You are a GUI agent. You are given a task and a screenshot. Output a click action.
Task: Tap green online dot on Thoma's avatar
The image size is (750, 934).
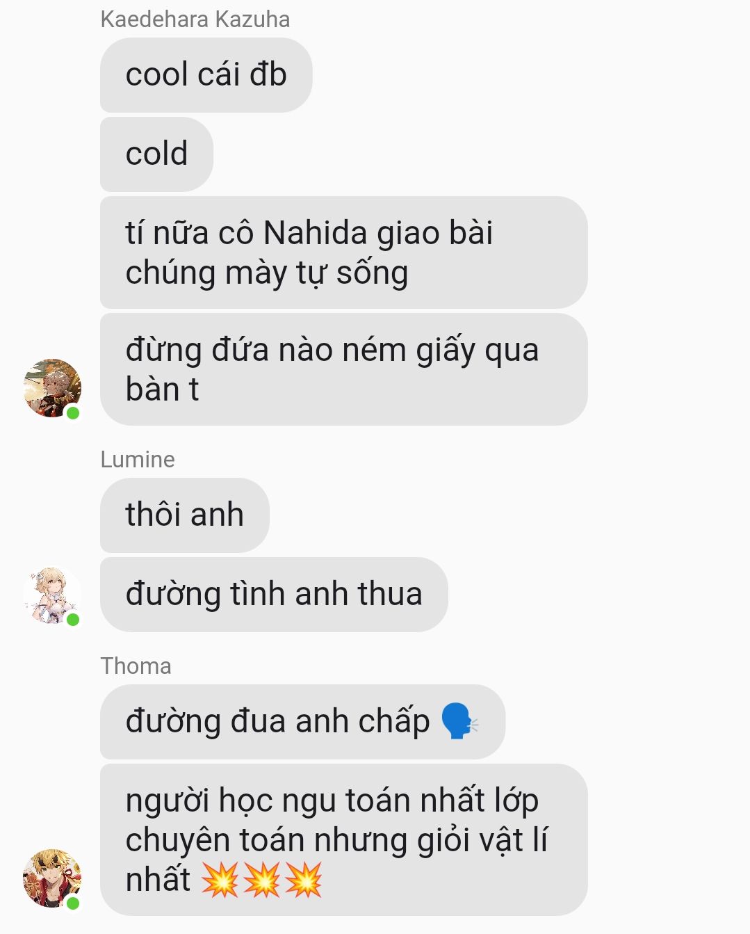pyautogui.click(x=73, y=903)
